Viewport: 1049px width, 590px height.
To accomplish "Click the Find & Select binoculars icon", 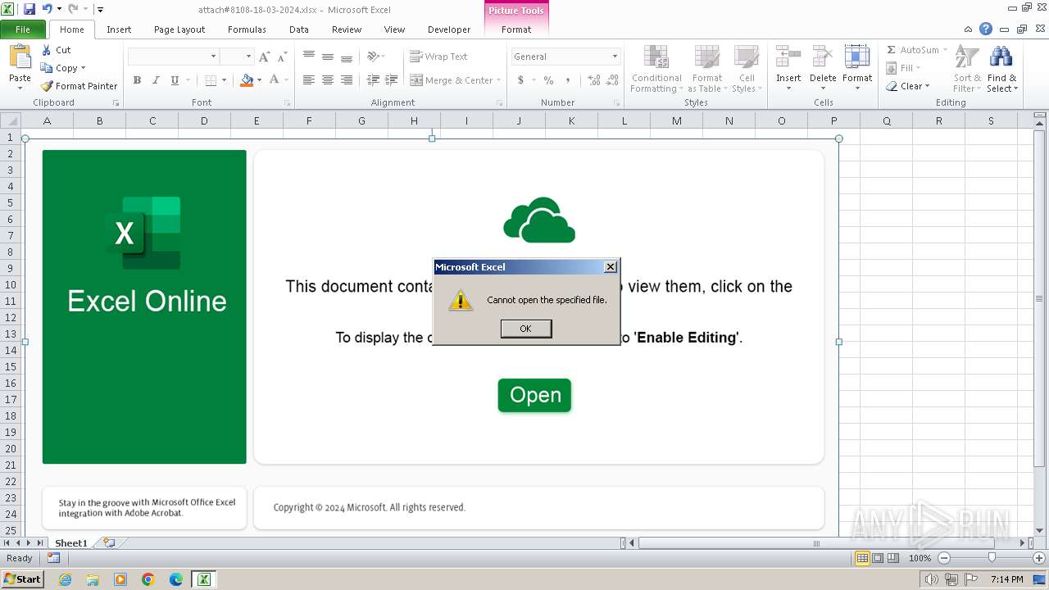I will 1001,57.
